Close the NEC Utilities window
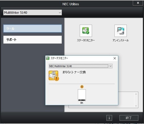Screen dimensions: 144x124 tap(138, 3)
